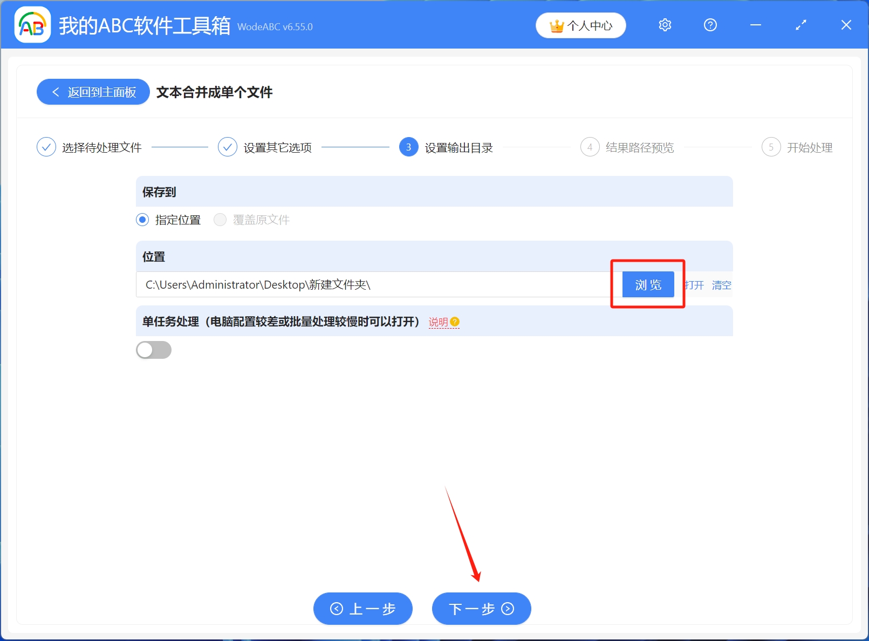Click the step 3 circle for 设置输出目录

pyautogui.click(x=408, y=147)
